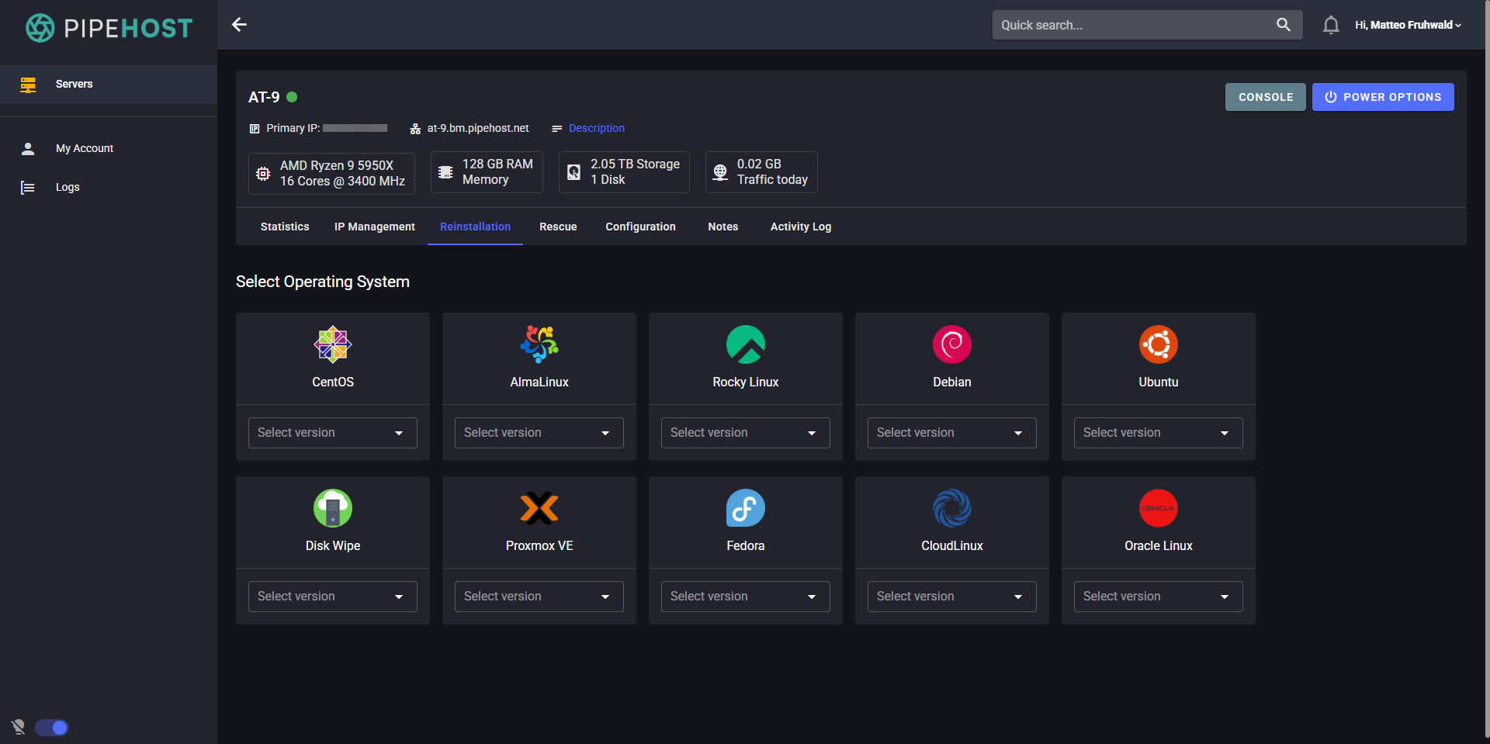Select the AlmaLinux operating system icon

539,344
